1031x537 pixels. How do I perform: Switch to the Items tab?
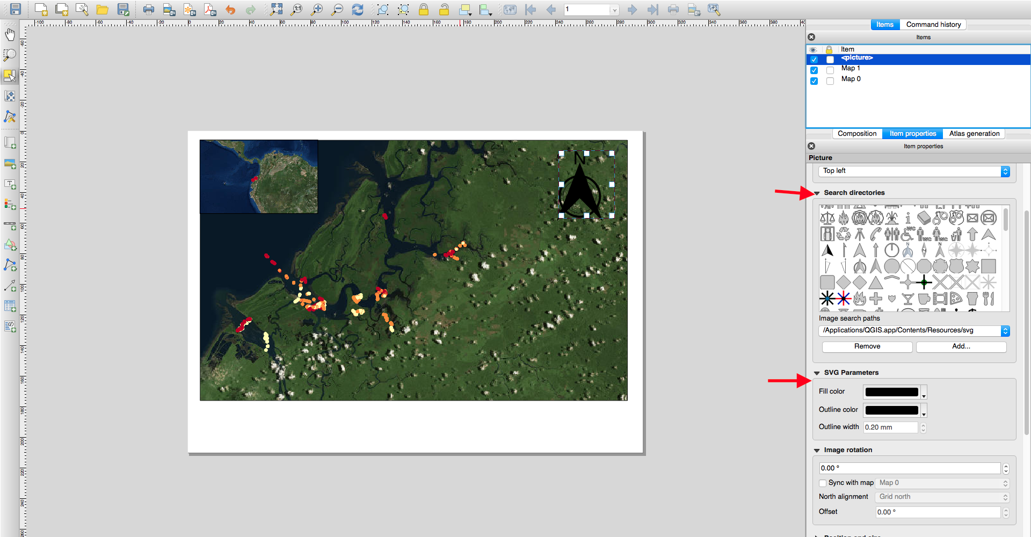pos(885,25)
